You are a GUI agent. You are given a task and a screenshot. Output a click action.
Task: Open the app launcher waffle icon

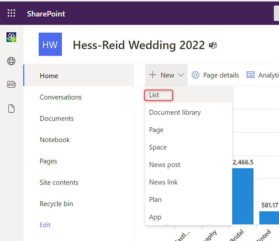click(11, 13)
